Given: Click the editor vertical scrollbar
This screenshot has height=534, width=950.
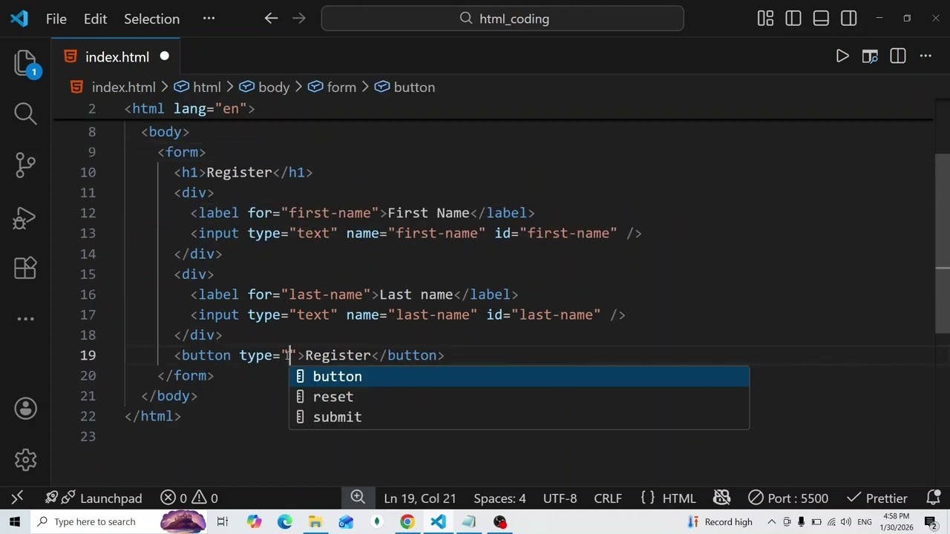Looking at the screenshot, I should pyautogui.click(x=943, y=243).
